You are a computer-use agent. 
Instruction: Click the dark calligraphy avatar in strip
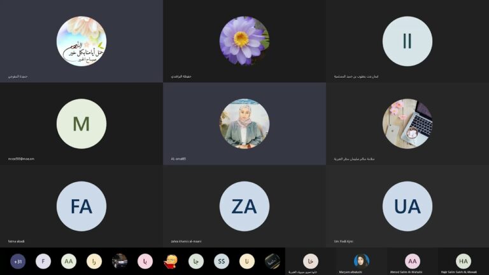point(273,261)
